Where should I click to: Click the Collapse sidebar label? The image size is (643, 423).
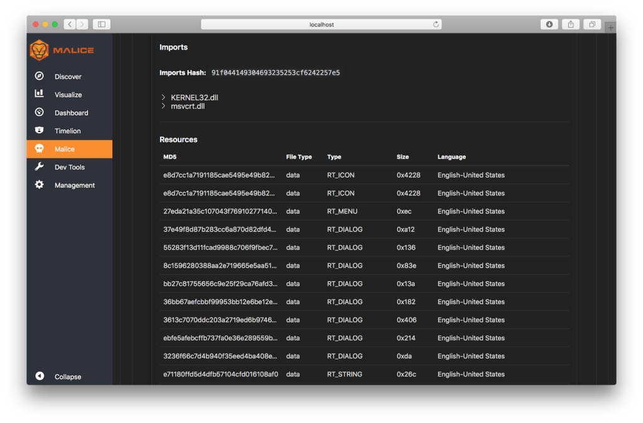click(68, 376)
